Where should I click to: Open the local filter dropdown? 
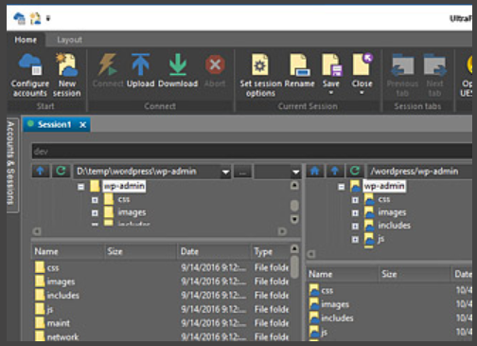[295, 173]
